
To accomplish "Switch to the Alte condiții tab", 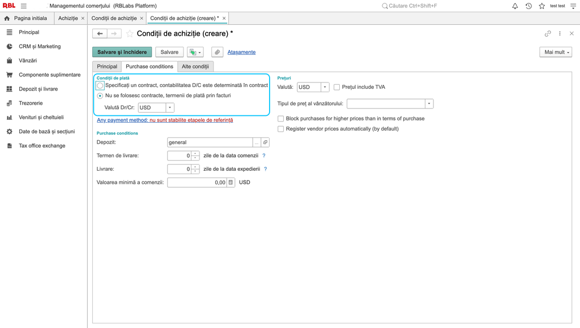I will (195, 67).
